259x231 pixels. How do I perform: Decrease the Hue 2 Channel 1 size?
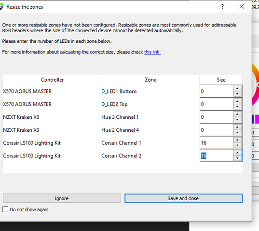click(237, 120)
